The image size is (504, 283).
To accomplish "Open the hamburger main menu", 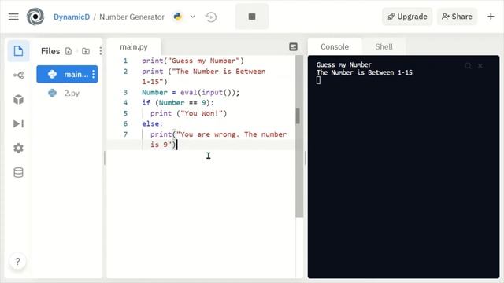I will 13,17.
